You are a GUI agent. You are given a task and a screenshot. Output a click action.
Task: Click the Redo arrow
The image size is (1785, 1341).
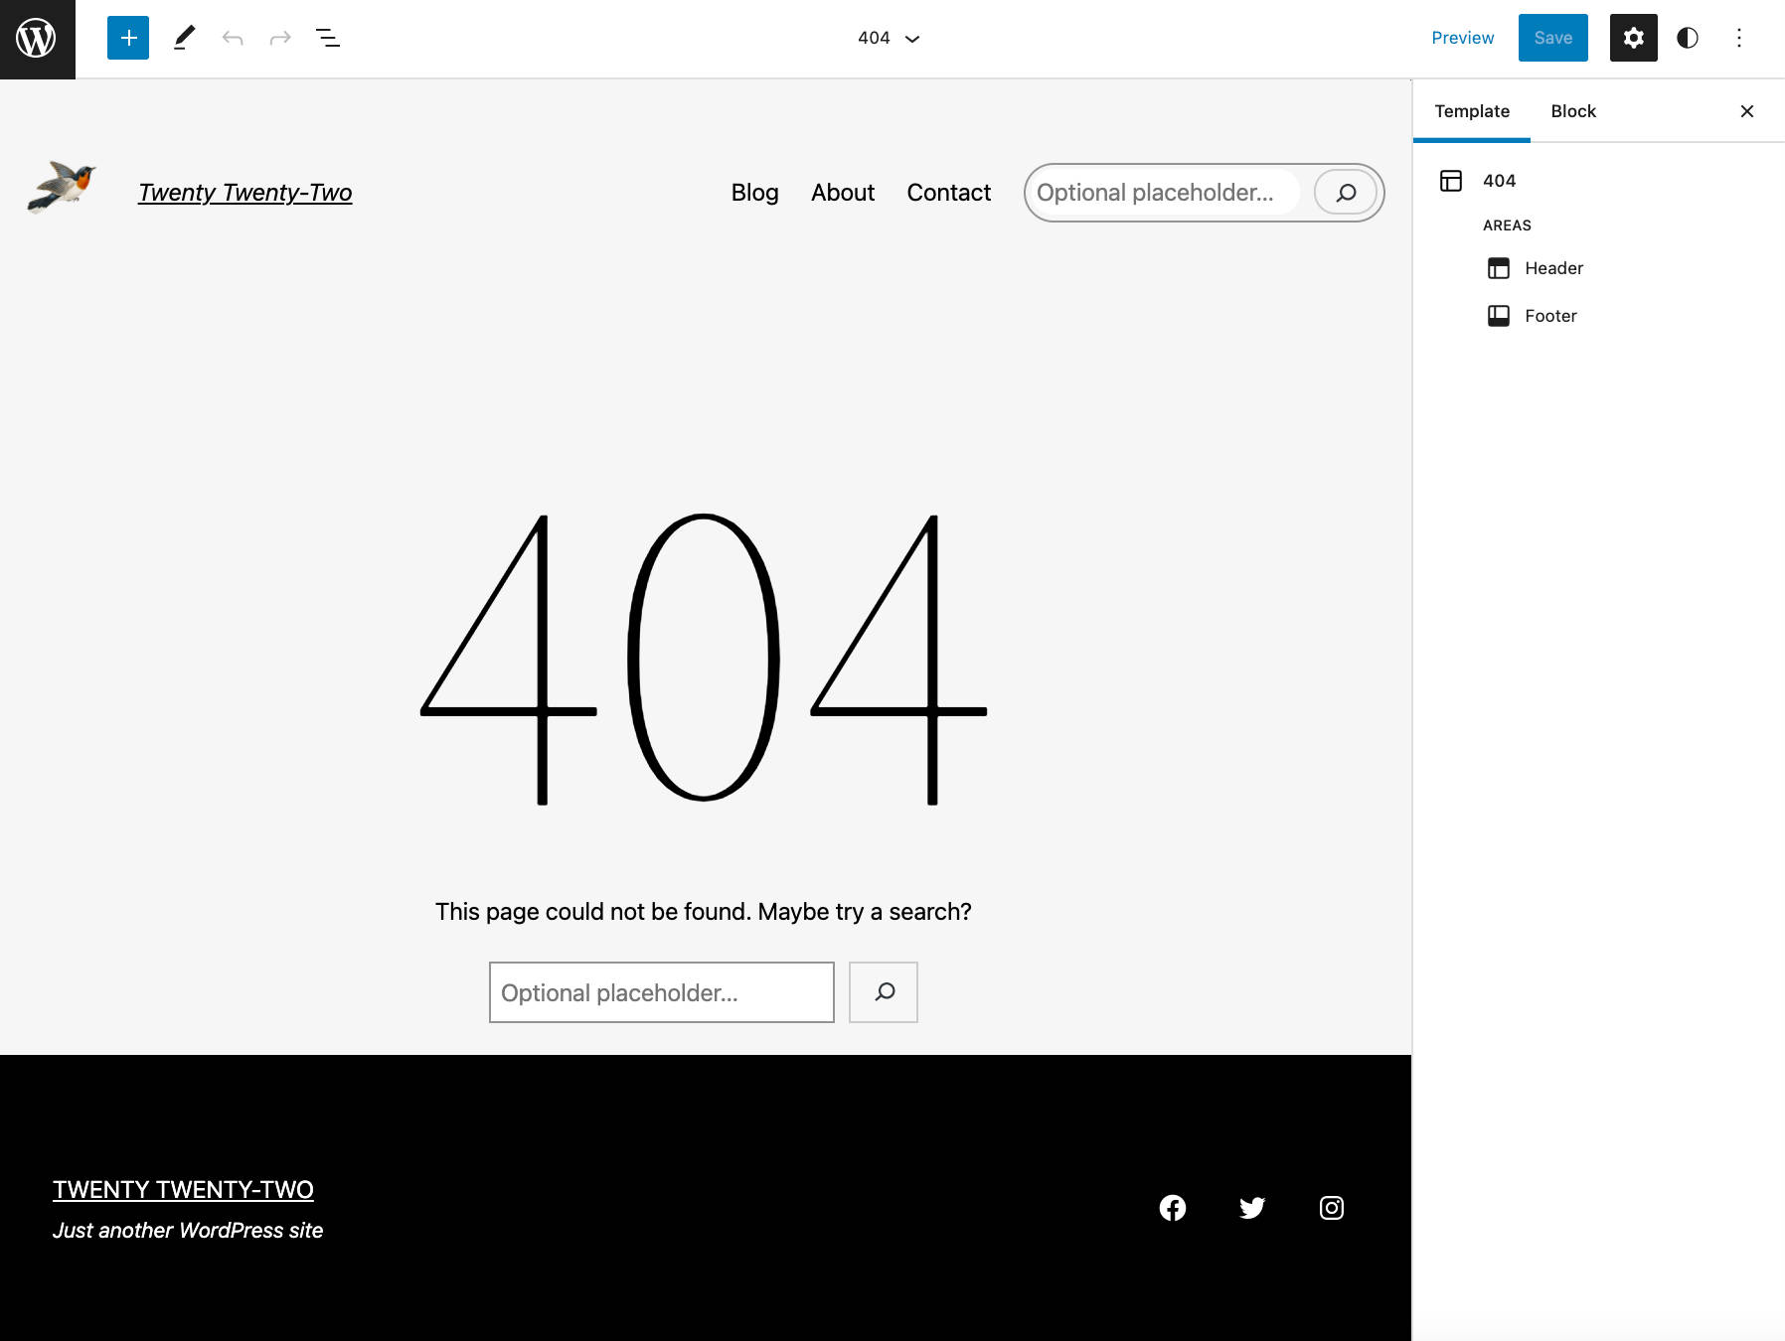tap(279, 38)
